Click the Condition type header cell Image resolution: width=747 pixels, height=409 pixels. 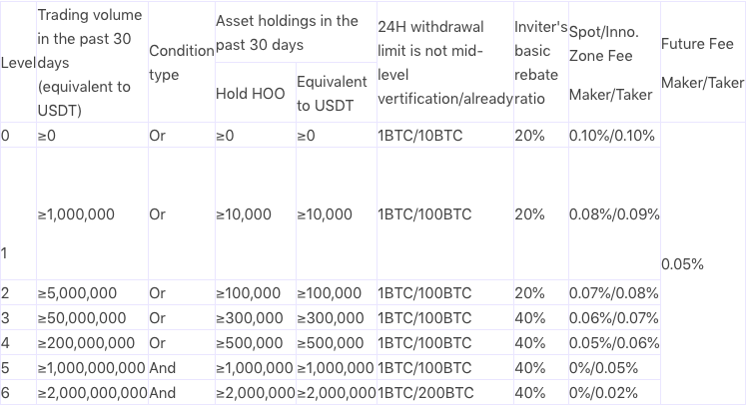182,63
